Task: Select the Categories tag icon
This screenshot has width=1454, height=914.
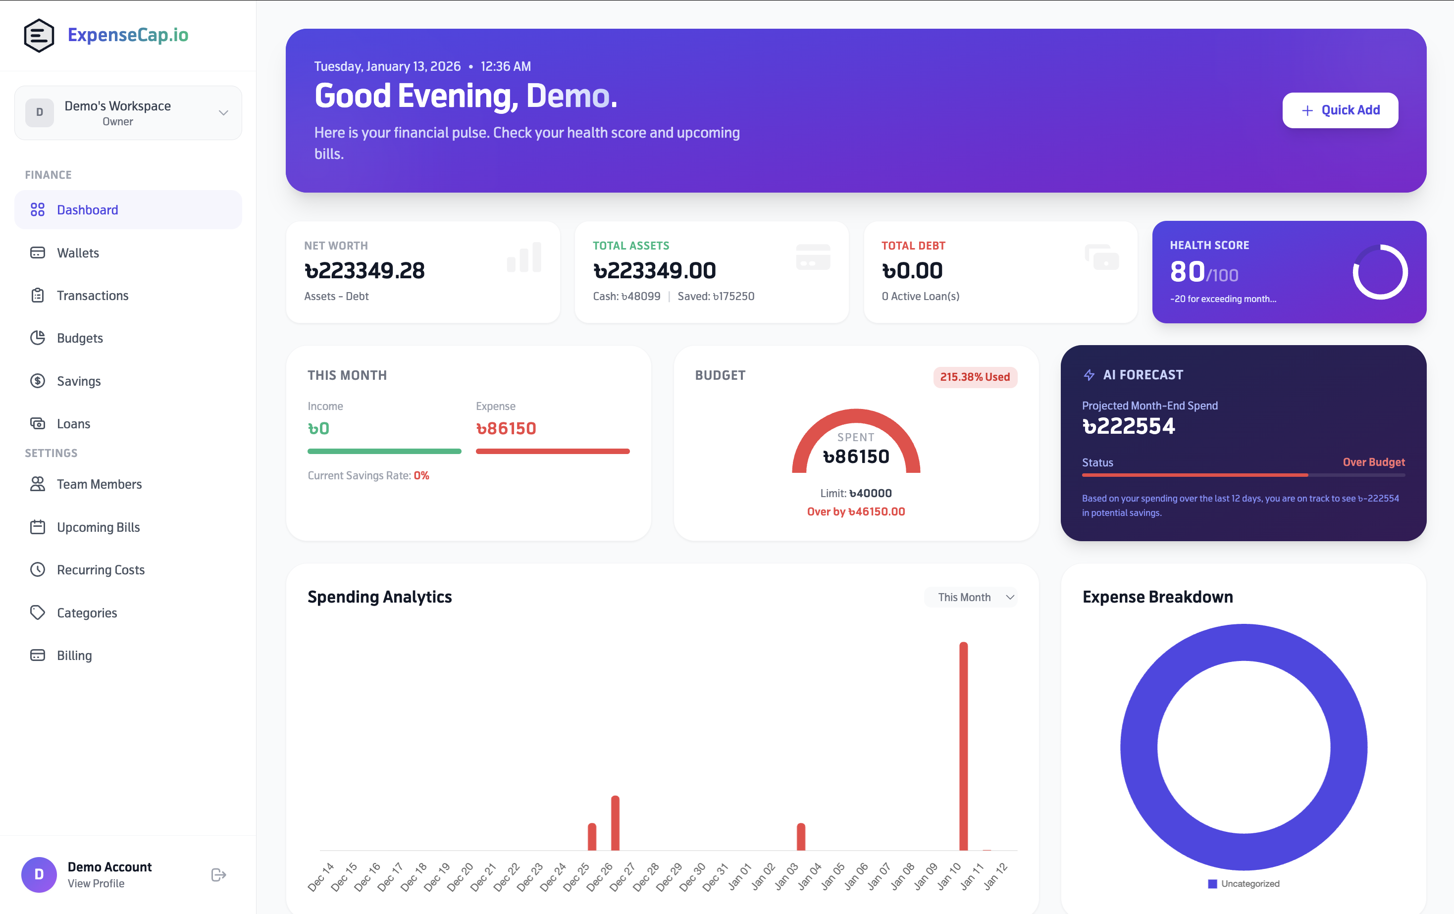Action: coord(38,612)
